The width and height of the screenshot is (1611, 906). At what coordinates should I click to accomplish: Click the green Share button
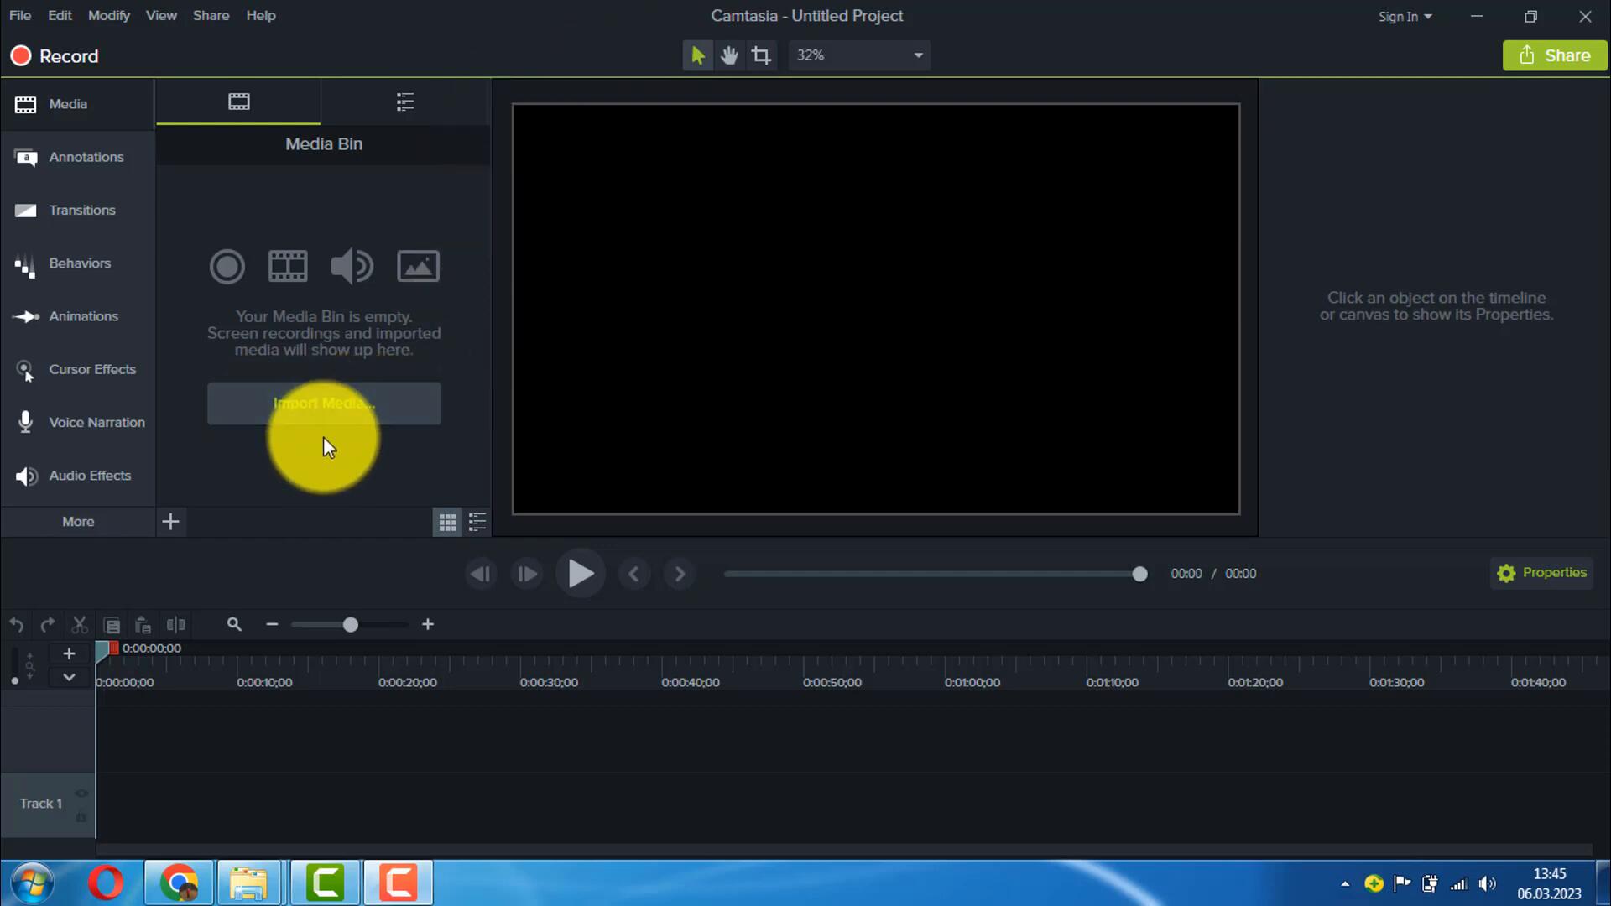pos(1554,55)
